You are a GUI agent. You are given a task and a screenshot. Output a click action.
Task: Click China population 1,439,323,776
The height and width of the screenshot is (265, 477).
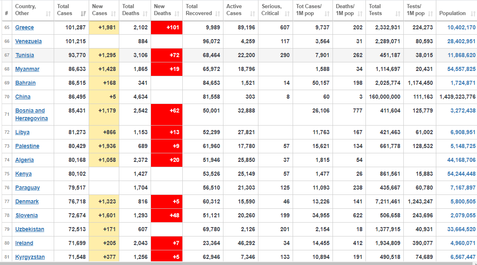(457, 97)
